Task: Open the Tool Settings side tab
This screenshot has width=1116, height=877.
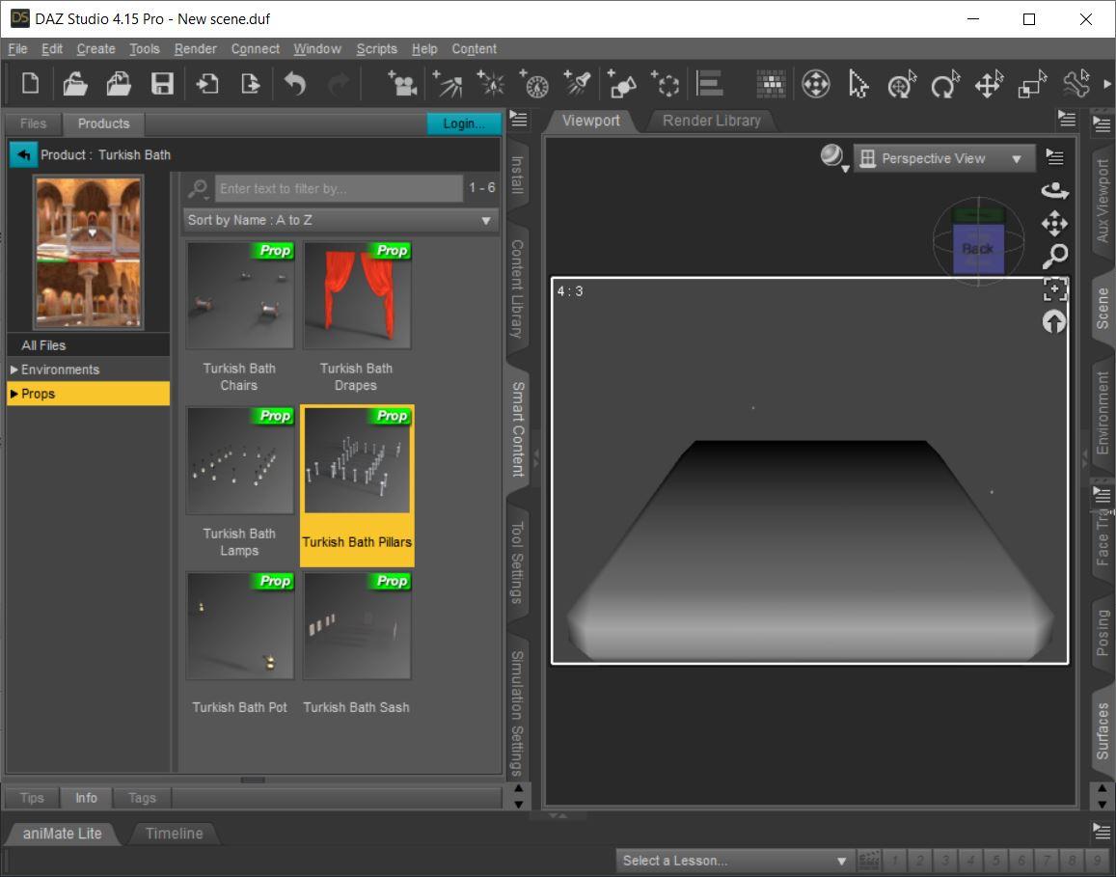Action: [517, 562]
